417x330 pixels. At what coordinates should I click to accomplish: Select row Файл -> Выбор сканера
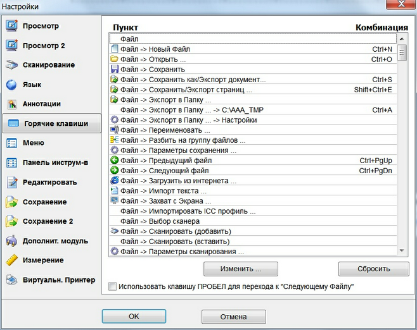pos(253,221)
